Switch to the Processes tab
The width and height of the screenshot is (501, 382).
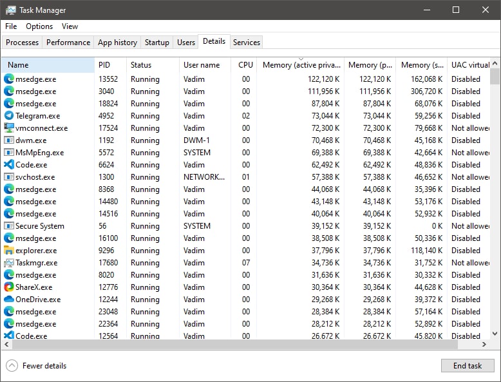(22, 43)
